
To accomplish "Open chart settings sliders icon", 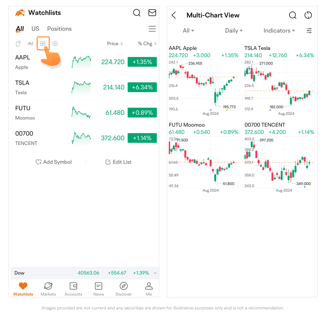I will [309, 31].
